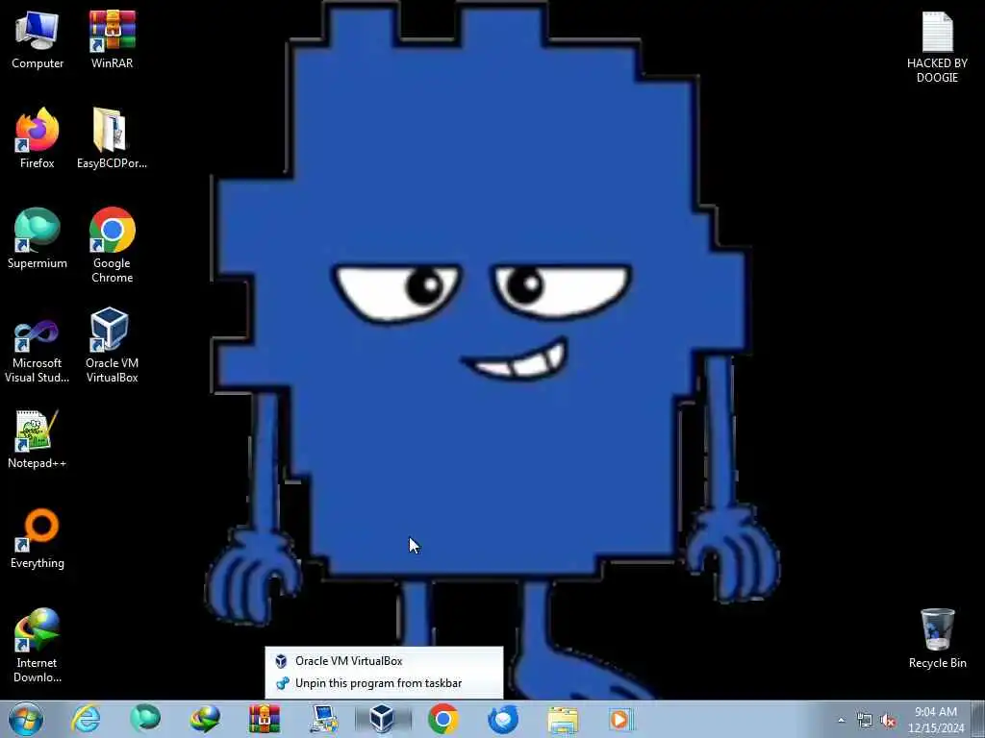This screenshot has width=985, height=738.
Task: Open the computer-with-tools taskbar icon
Action: point(323,719)
